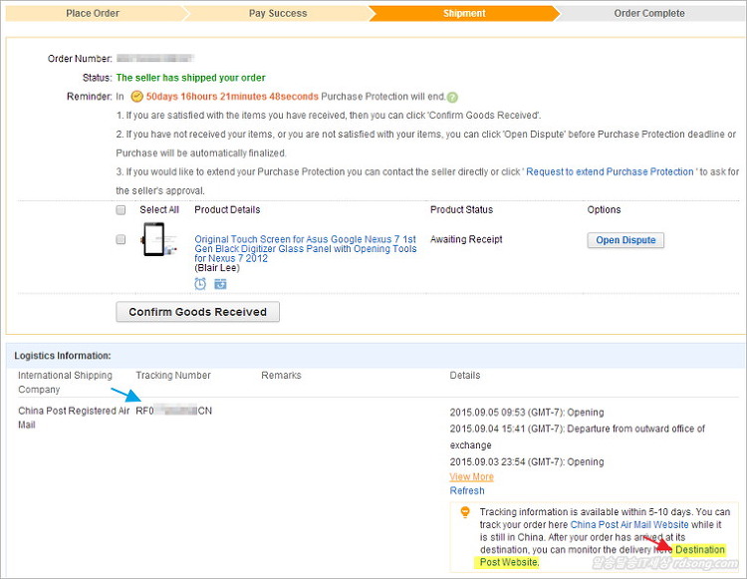Viewport: 747px width, 579px height.
Task: Click the Order Complete step
Action: point(648,13)
